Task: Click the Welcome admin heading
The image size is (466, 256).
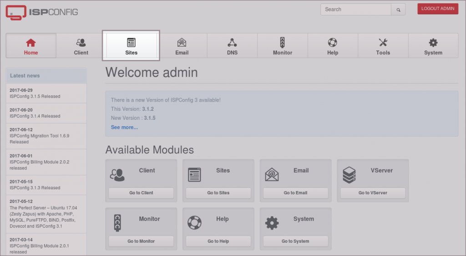Action: (152, 73)
